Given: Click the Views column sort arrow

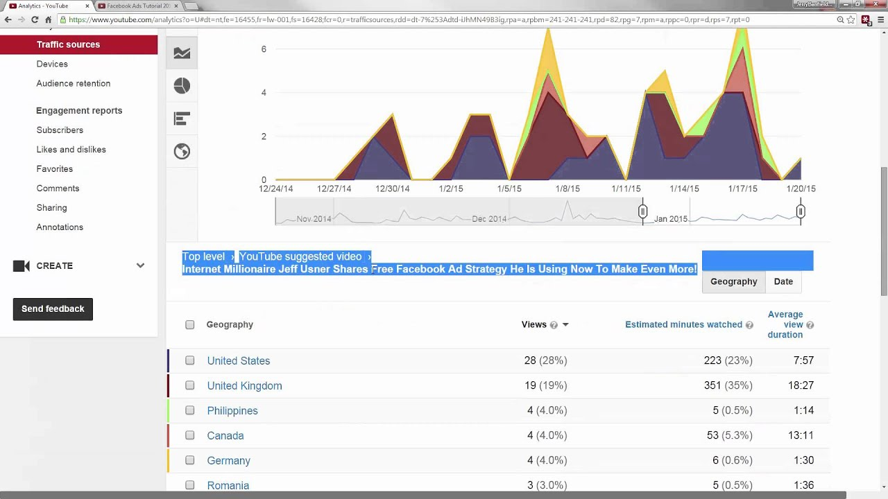Looking at the screenshot, I should (x=565, y=324).
